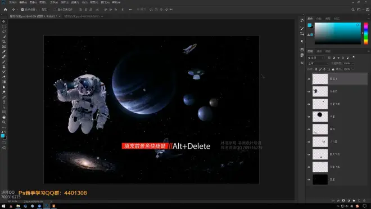Hide the black circle planet layer eye icon
Viewport: 371px width, 209px height.
(x=309, y=117)
